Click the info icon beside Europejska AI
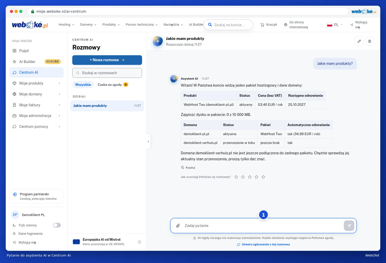 (139, 242)
